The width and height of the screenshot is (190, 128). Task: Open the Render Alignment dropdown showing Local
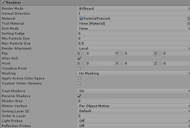pyautogui.click(x=134, y=49)
